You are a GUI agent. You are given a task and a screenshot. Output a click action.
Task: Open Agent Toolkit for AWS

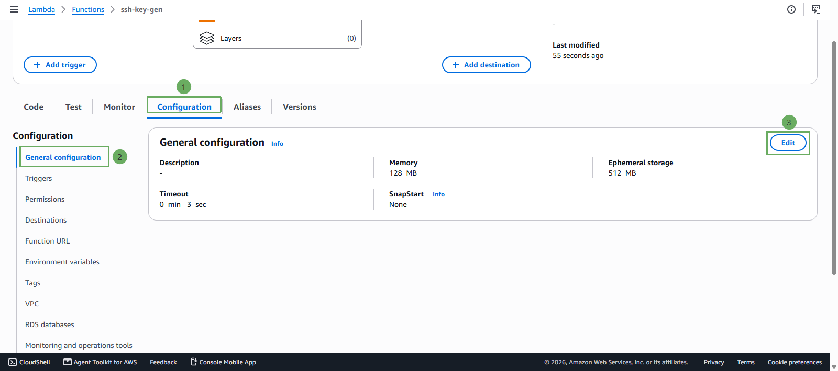(x=100, y=362)
